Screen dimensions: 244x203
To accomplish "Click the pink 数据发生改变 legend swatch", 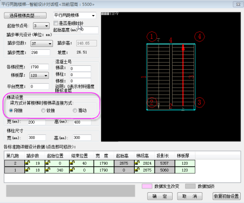I will click(x=147, y=186).
